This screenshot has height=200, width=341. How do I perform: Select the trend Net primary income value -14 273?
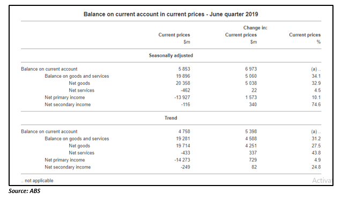182,160
